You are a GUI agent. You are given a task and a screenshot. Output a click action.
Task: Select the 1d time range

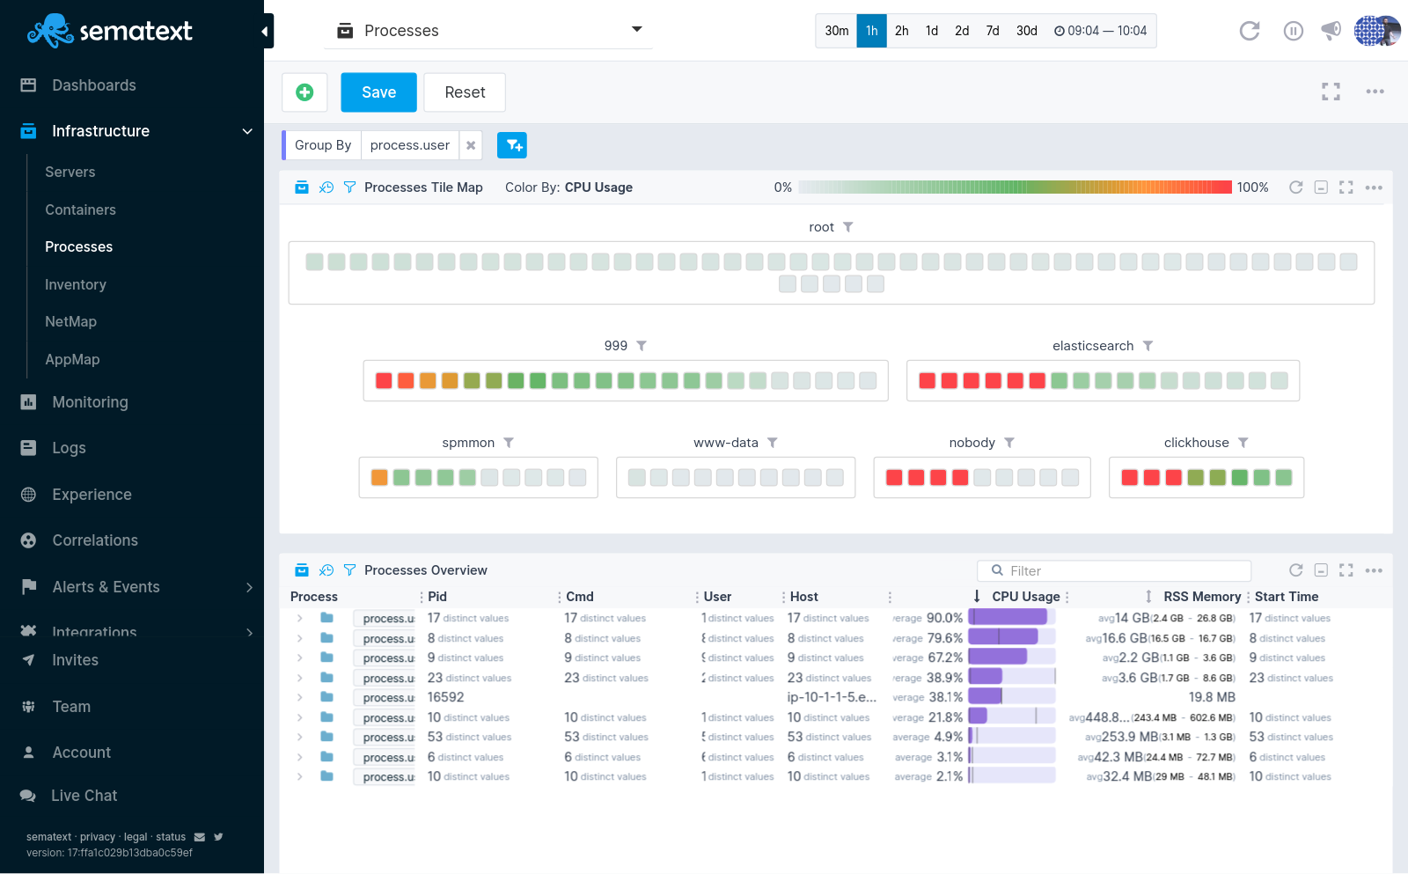coord(932,31)
